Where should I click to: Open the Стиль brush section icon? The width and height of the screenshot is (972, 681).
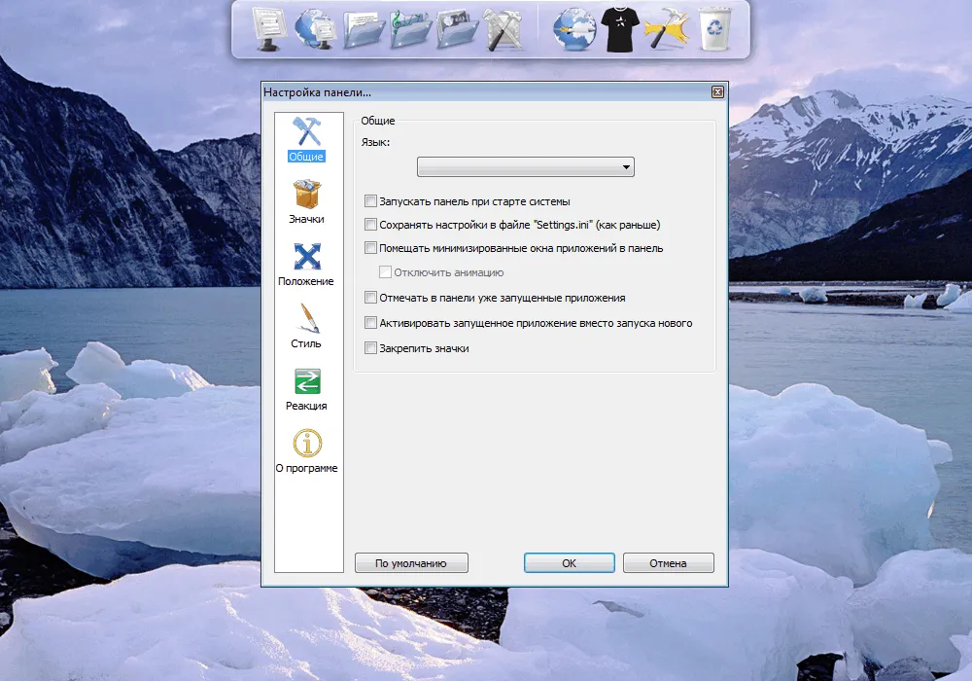click(x=308, y=318)
